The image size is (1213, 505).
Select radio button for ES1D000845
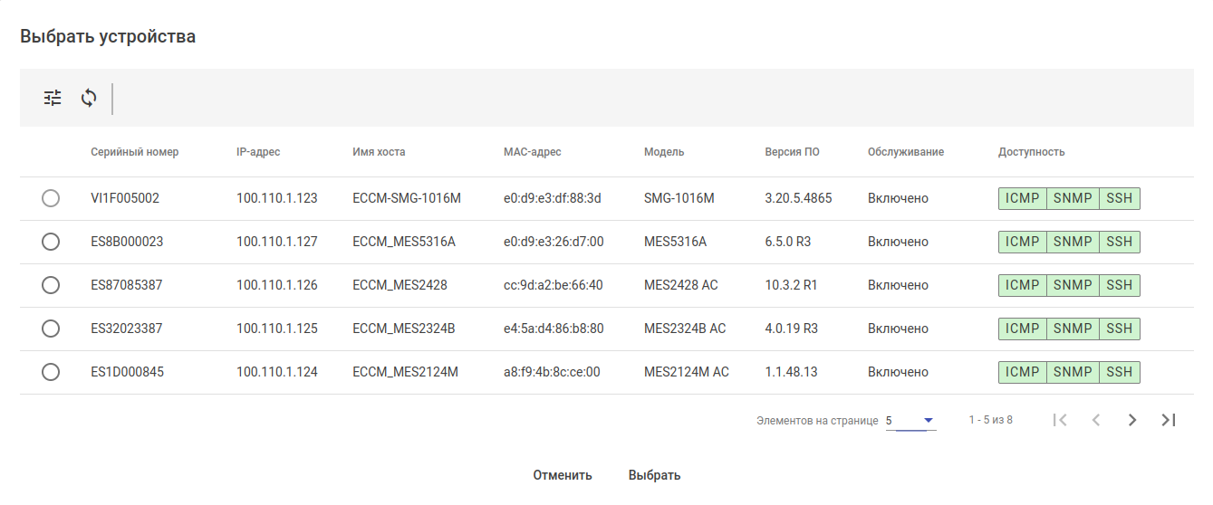click(51, 372)
